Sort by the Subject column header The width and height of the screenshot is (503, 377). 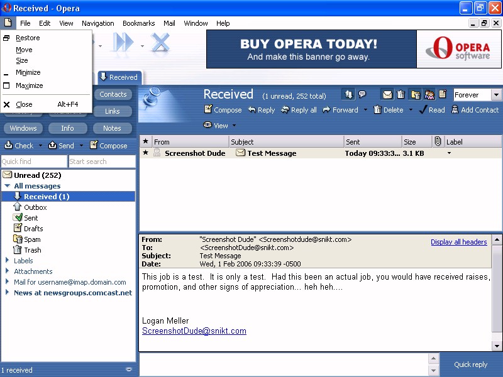[286, 142]
